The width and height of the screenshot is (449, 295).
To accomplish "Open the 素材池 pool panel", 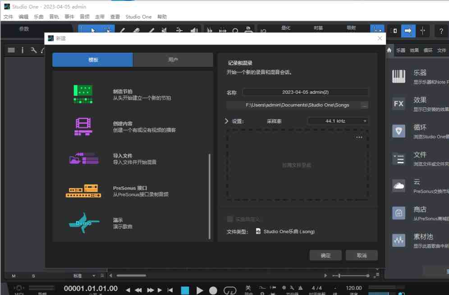I will 399,239.
